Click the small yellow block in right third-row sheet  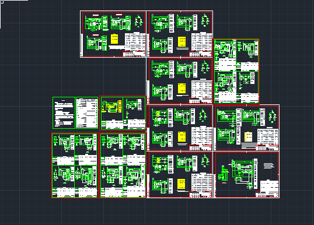pos(248,137)
